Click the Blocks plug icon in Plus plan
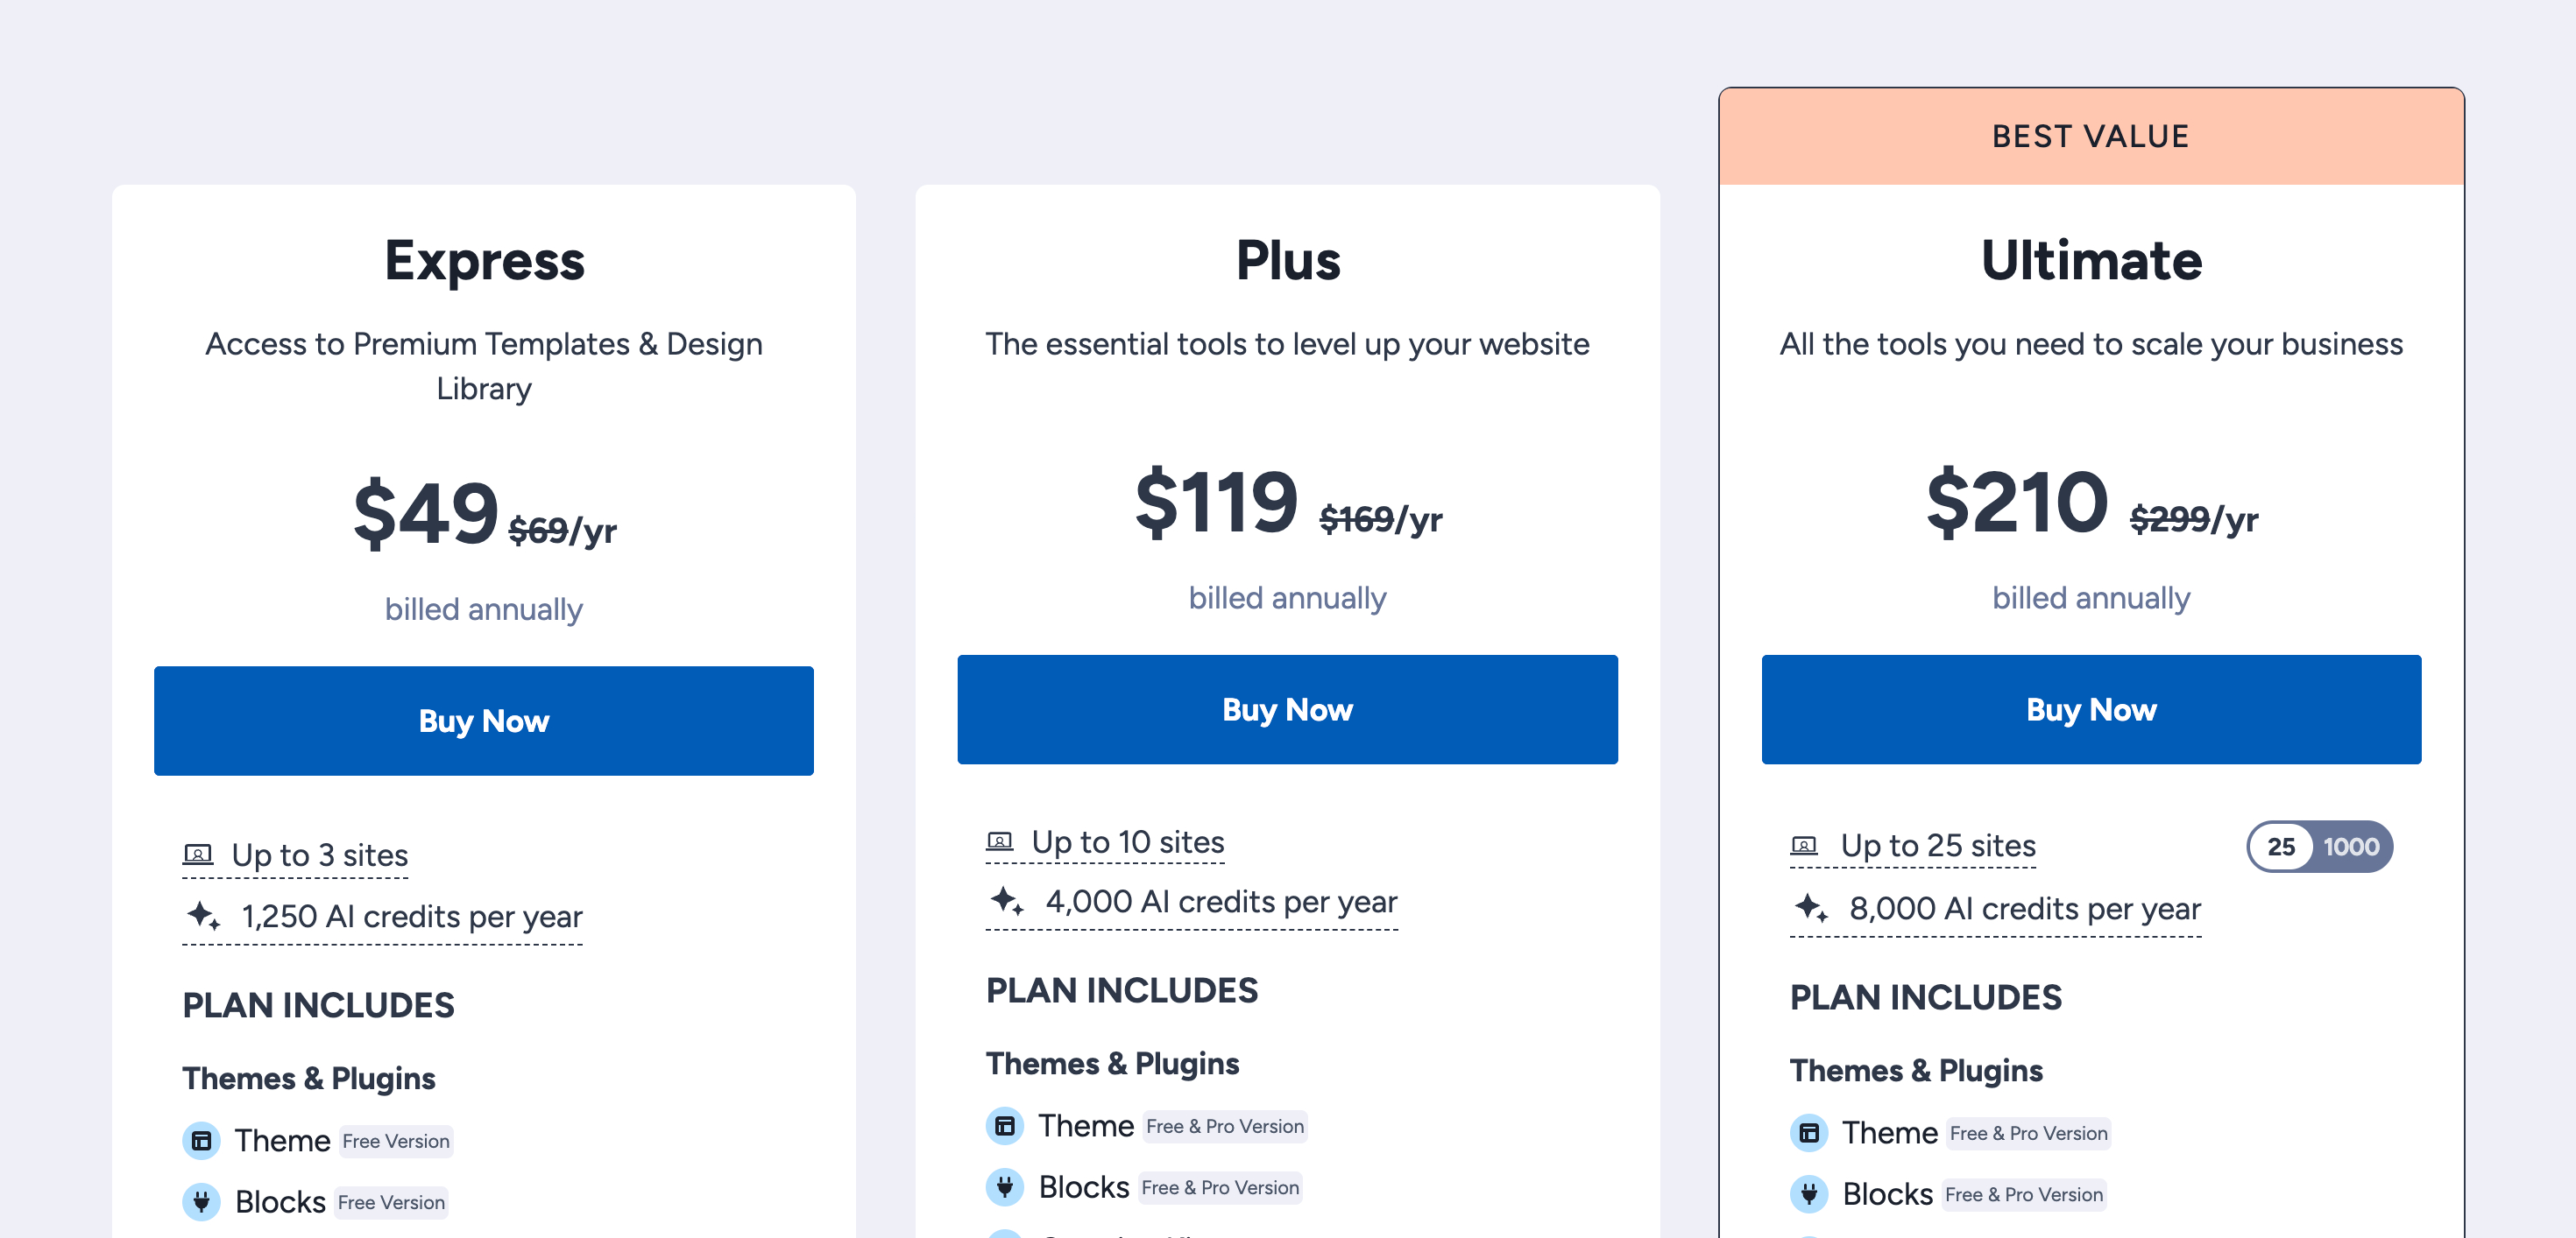This screenshot has height=1238, width=2576. pyautogui.click(x=1005, y=1186)
